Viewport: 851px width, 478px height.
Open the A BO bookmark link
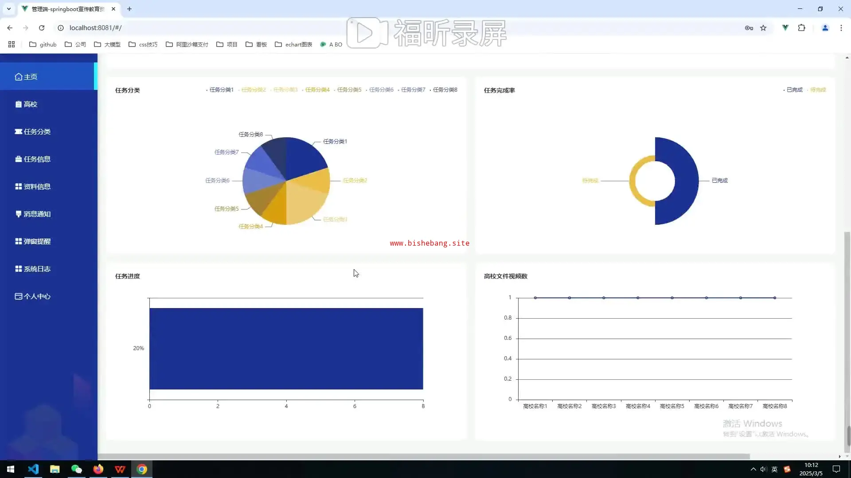[x=332, y=44]
